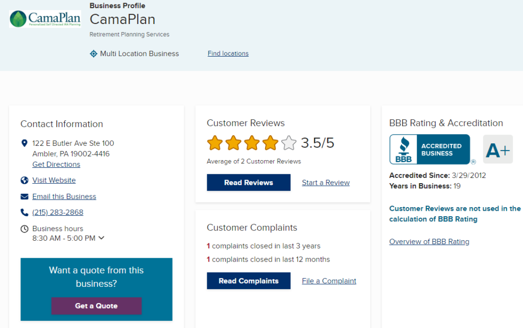This screenshot has width=523, height=328.
Task: Click the CamaPlan logo image
Action: [45, 19]
